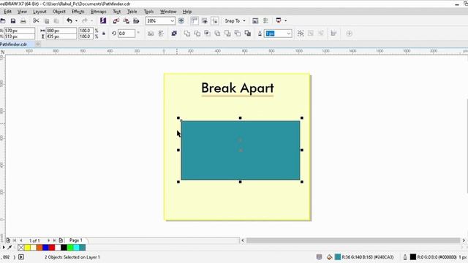Select the yellow palette swatch

(27, 248)
